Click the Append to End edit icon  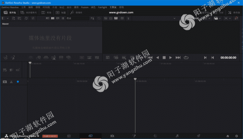[38, 58]
